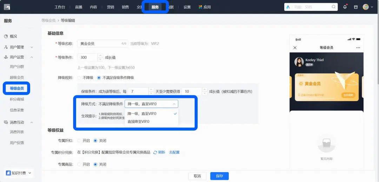Click the store icon in header

pyautogui.click(x=356, y=7)
